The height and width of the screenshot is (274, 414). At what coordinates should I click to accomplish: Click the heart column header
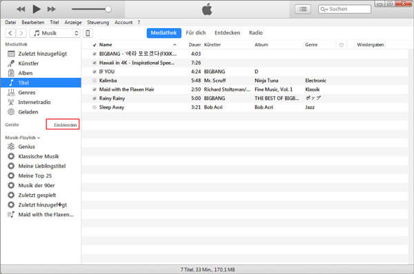pos(341,45)
